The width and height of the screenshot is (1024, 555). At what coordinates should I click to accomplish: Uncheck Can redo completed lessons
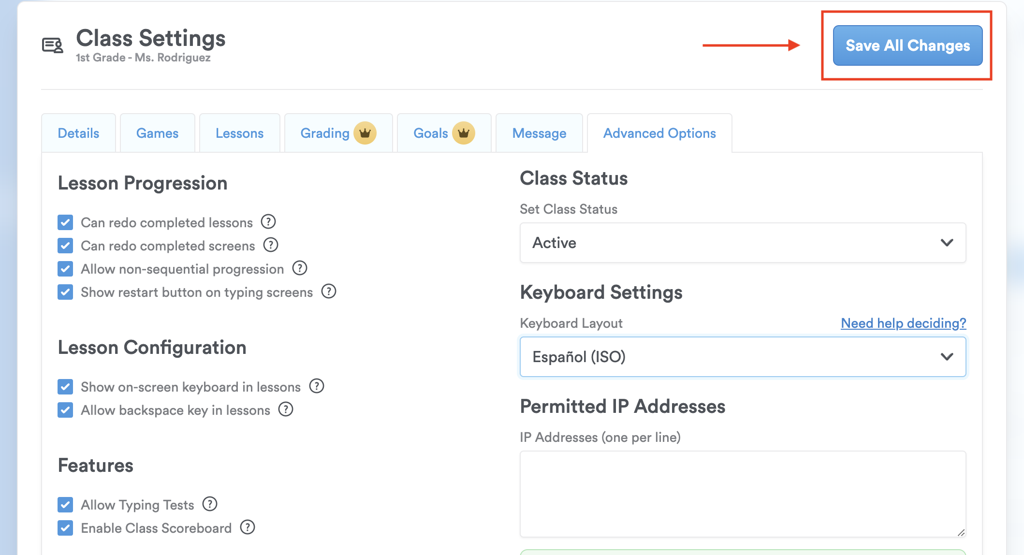[65, 222]
